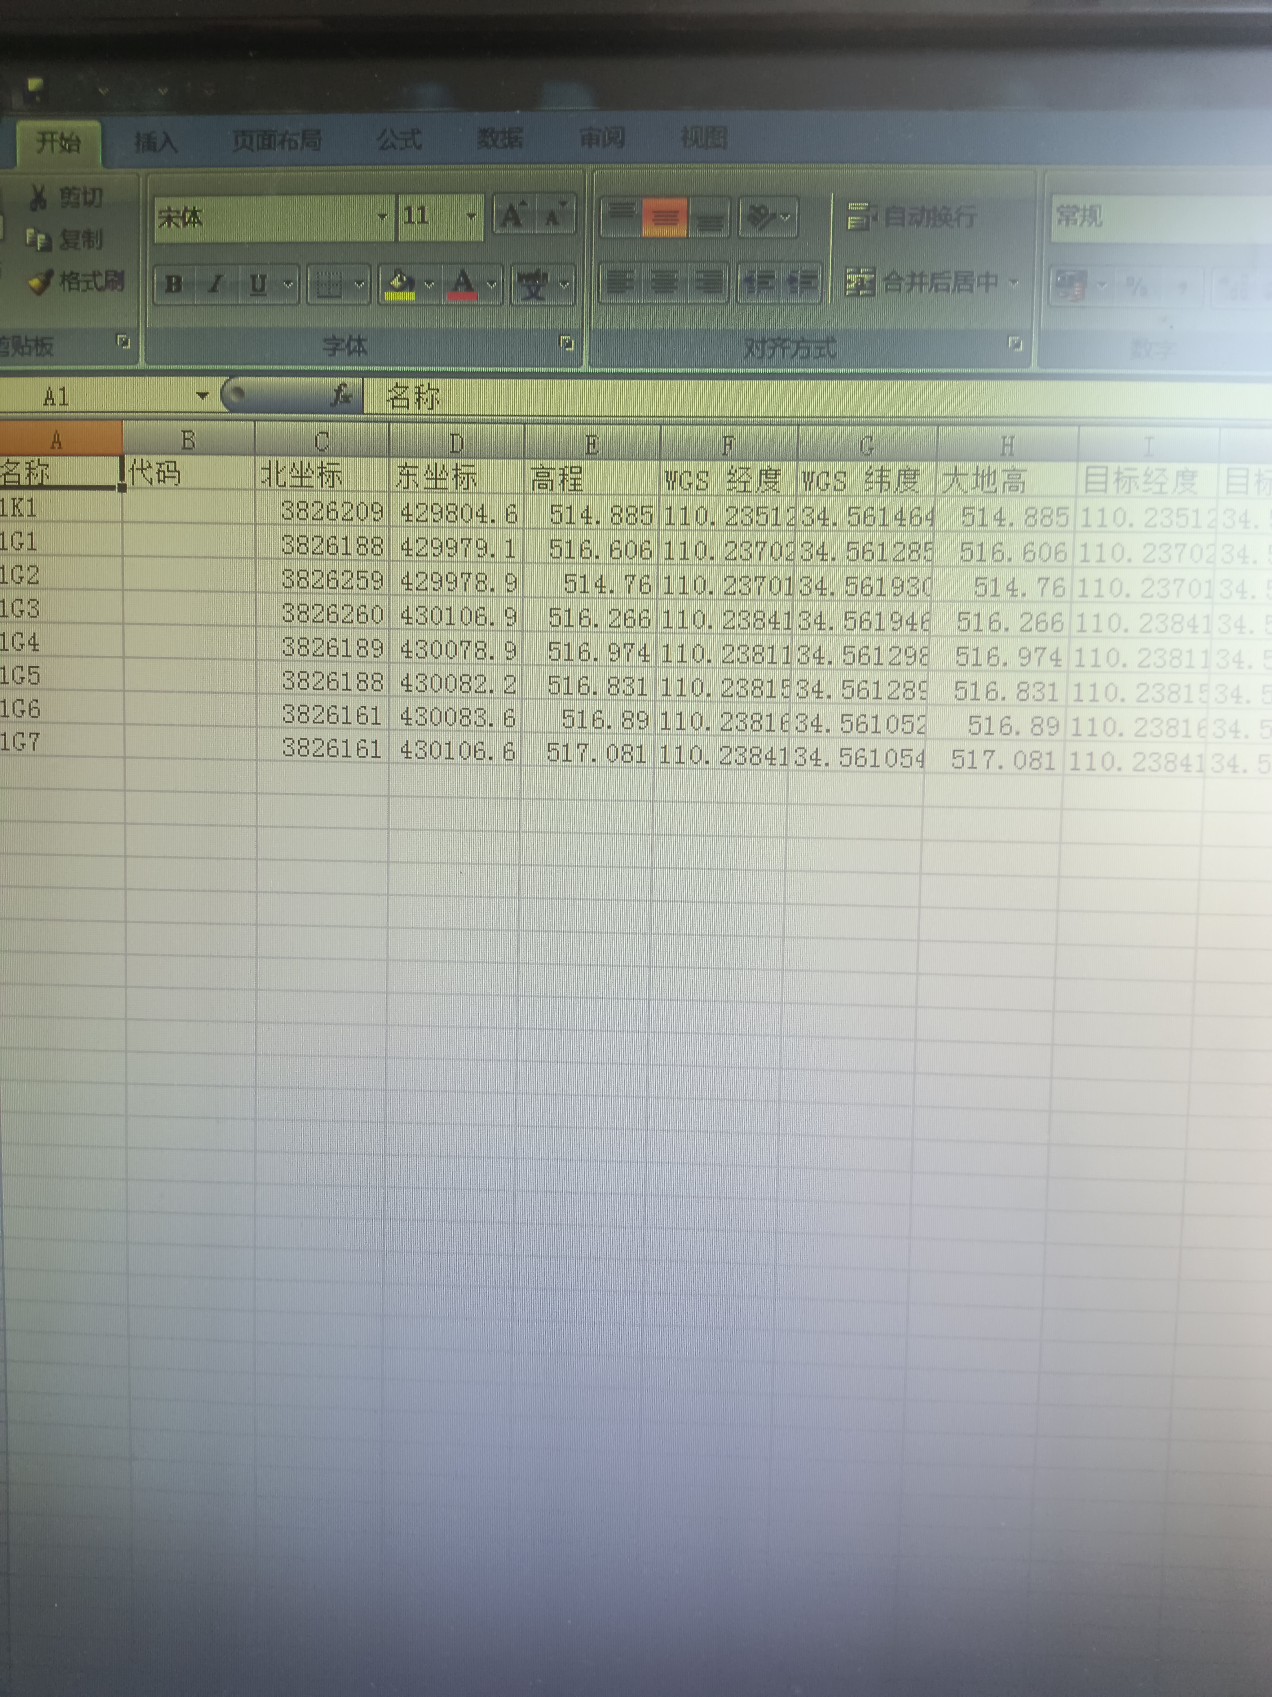Select column D header
The image size is (1272, 1697).
457,444
